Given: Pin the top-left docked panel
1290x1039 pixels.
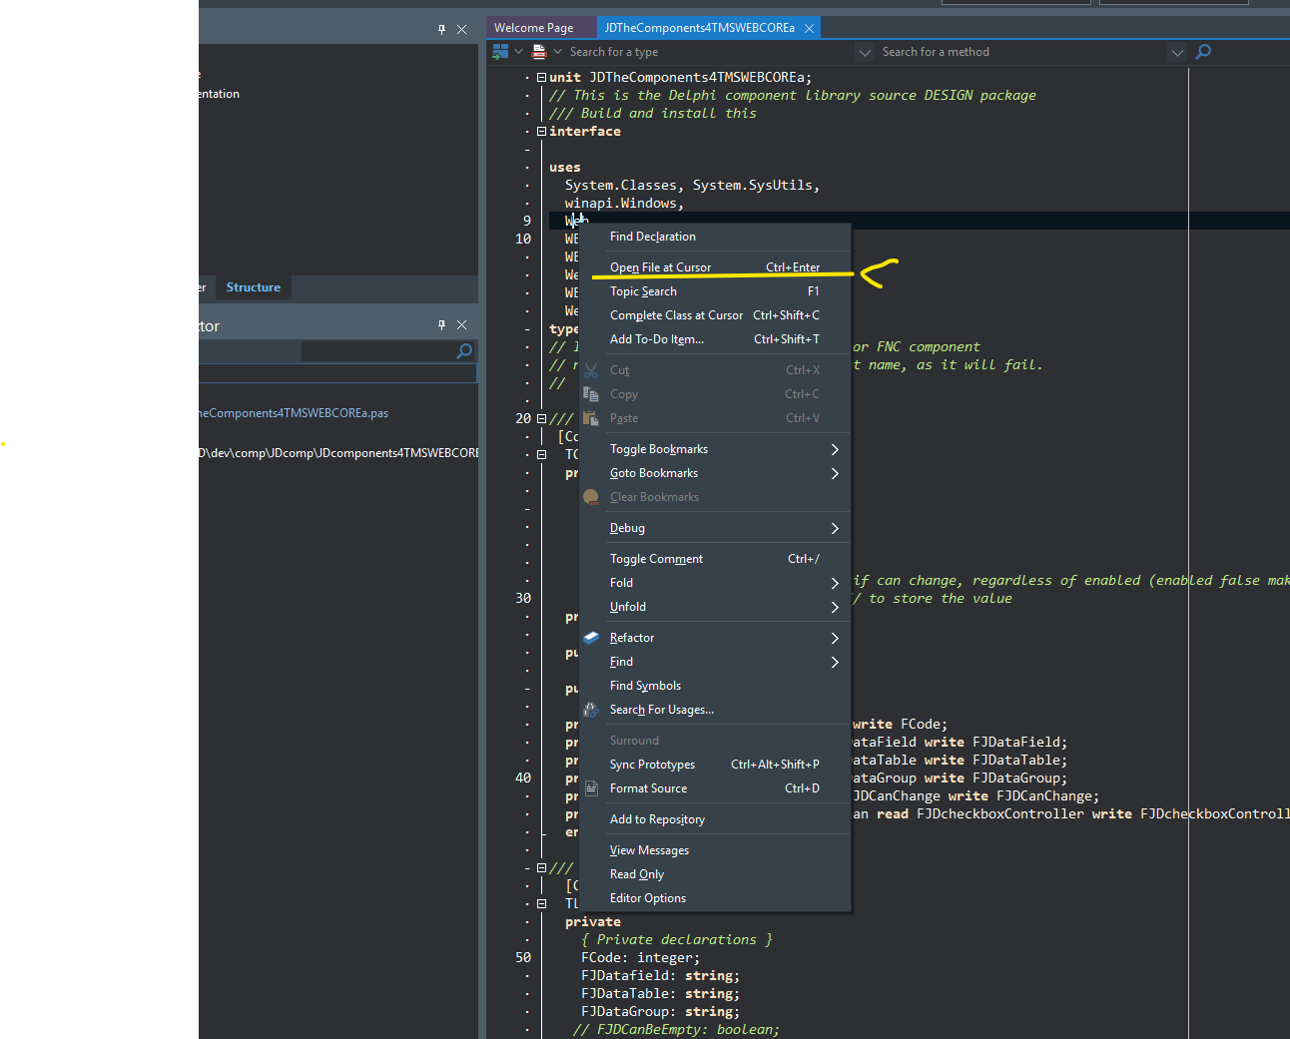Looking at the screenshot, I should 441,30.
